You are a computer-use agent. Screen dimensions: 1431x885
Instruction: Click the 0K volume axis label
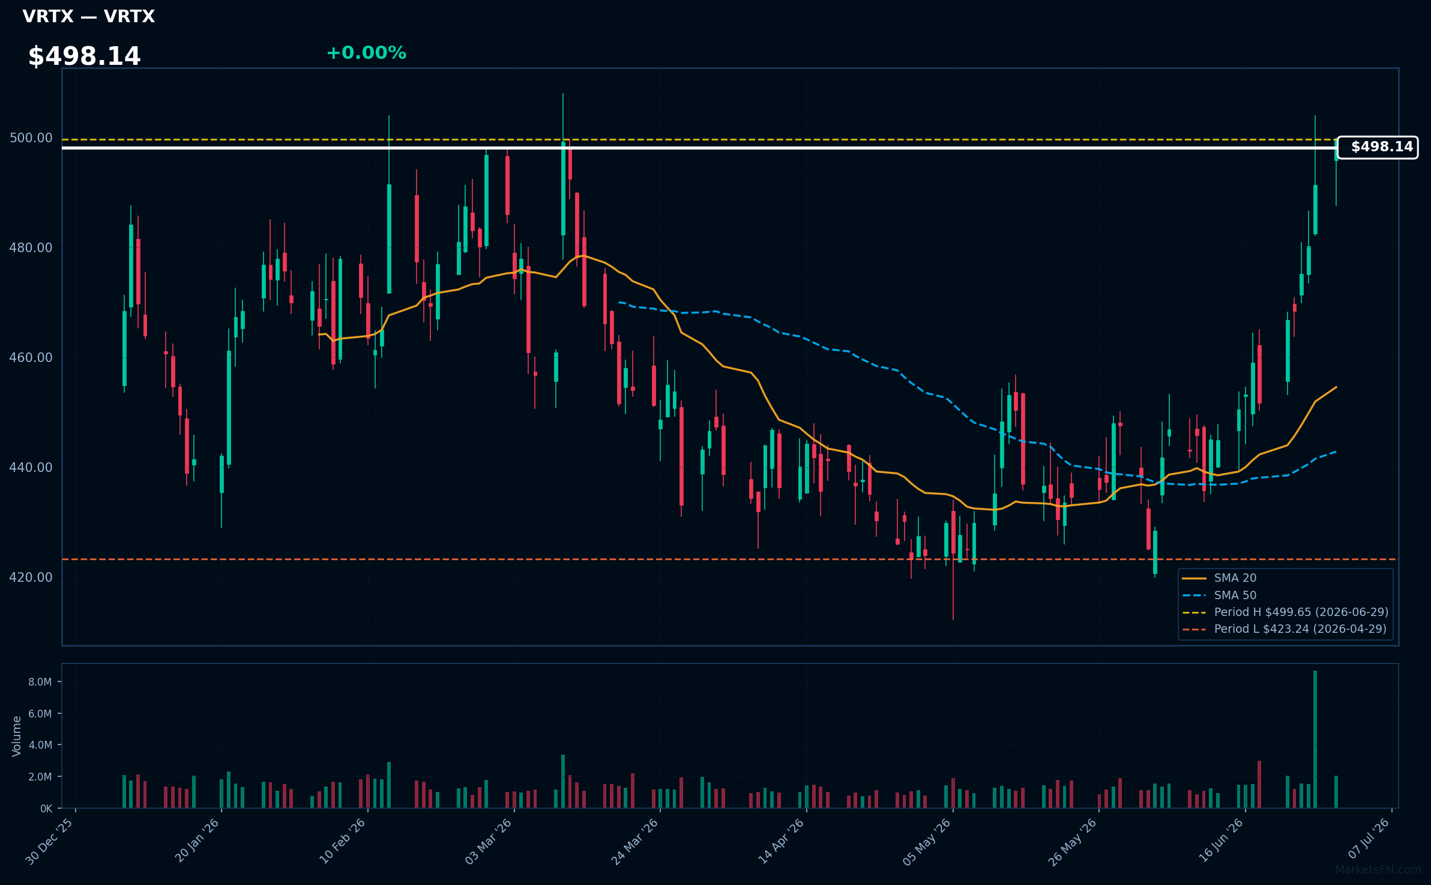pyautogui.click(x=46, y=809)
